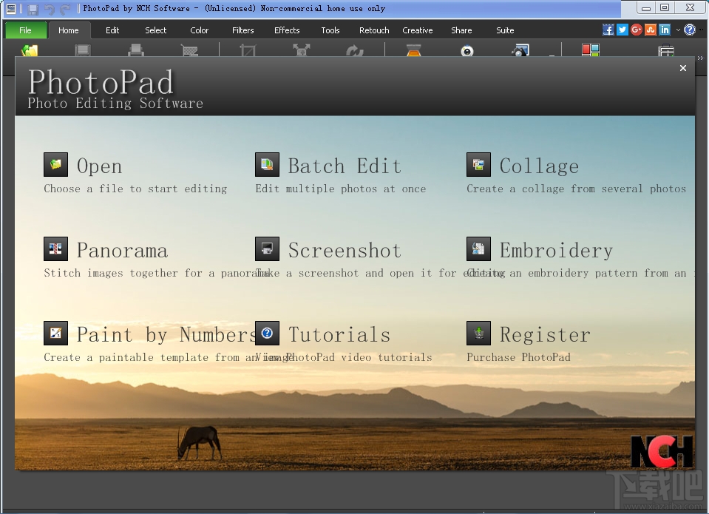This screenshot has height=514, width=709.
Task: Click the Open file icon in welcome dialog
Action: [55, 165]
